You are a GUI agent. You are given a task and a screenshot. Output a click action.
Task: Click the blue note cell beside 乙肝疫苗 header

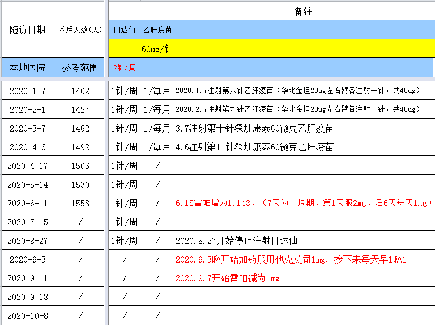click(304, 29)
